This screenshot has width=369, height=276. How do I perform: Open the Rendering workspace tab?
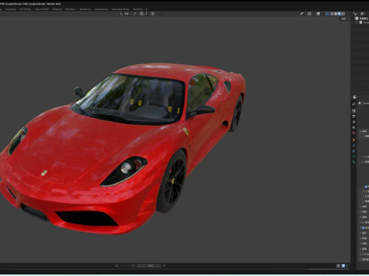85,9
